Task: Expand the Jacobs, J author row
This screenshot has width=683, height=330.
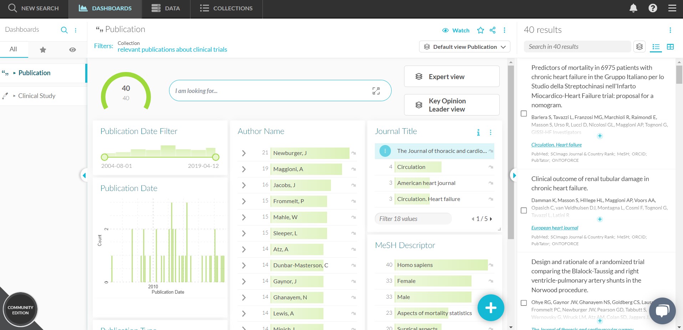Action: click(x=244, y=185)
